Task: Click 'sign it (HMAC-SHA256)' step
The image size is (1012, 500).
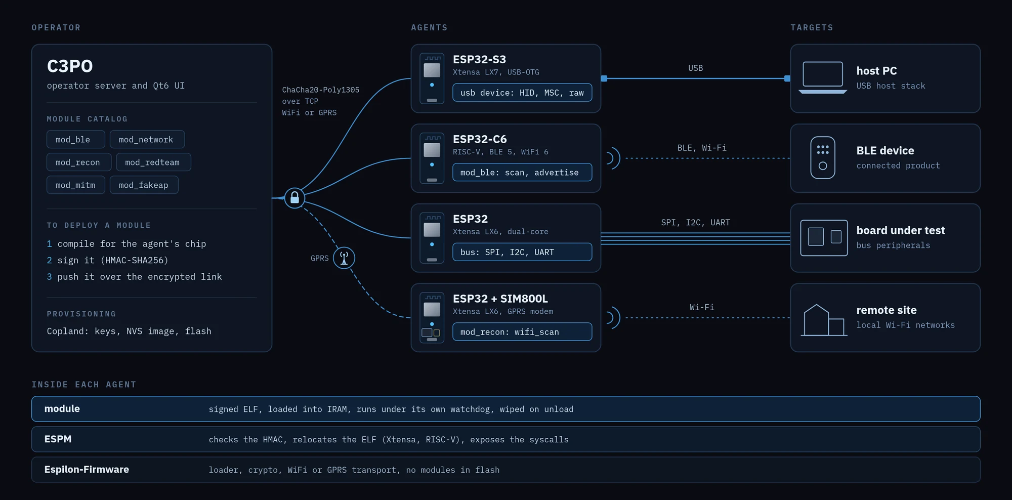Action: click(x=113, y=260)
